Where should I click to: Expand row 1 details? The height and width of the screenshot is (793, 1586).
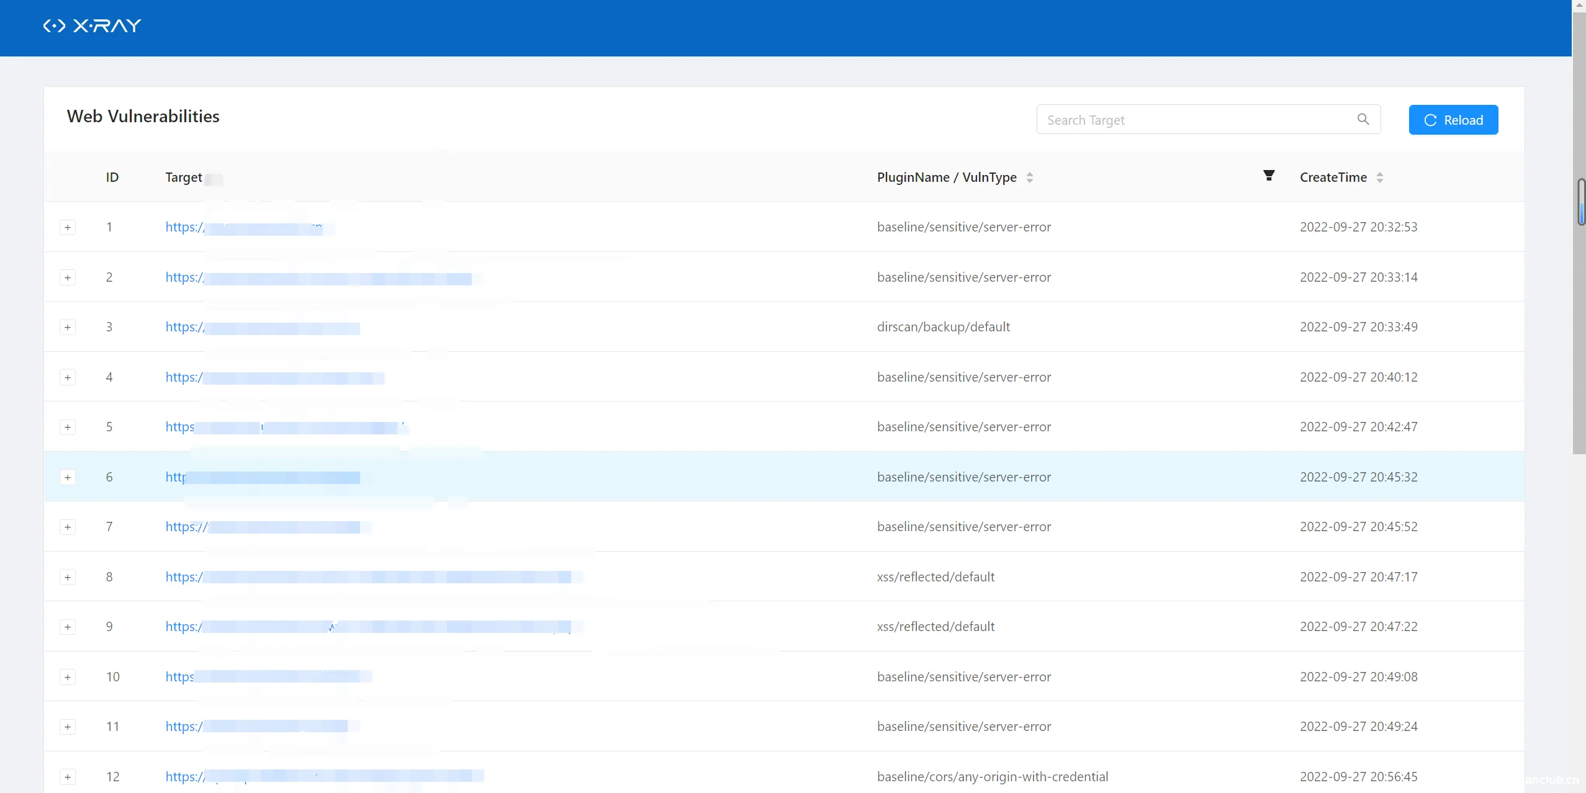click(x=68, y=227)
